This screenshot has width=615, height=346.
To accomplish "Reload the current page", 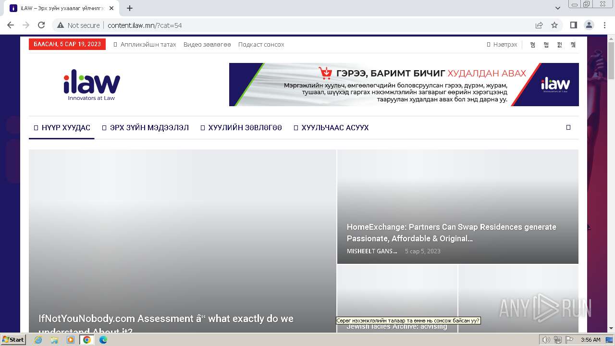I will click(41, 25).
